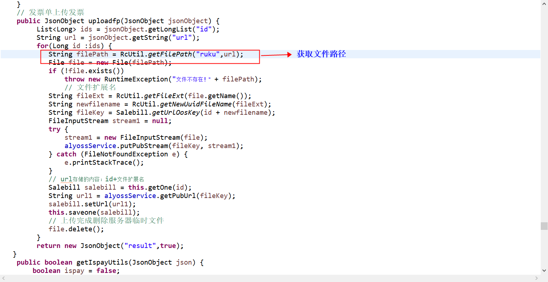
Task: Select the comment url存储的内容
Action: click(x=96, y=179)
